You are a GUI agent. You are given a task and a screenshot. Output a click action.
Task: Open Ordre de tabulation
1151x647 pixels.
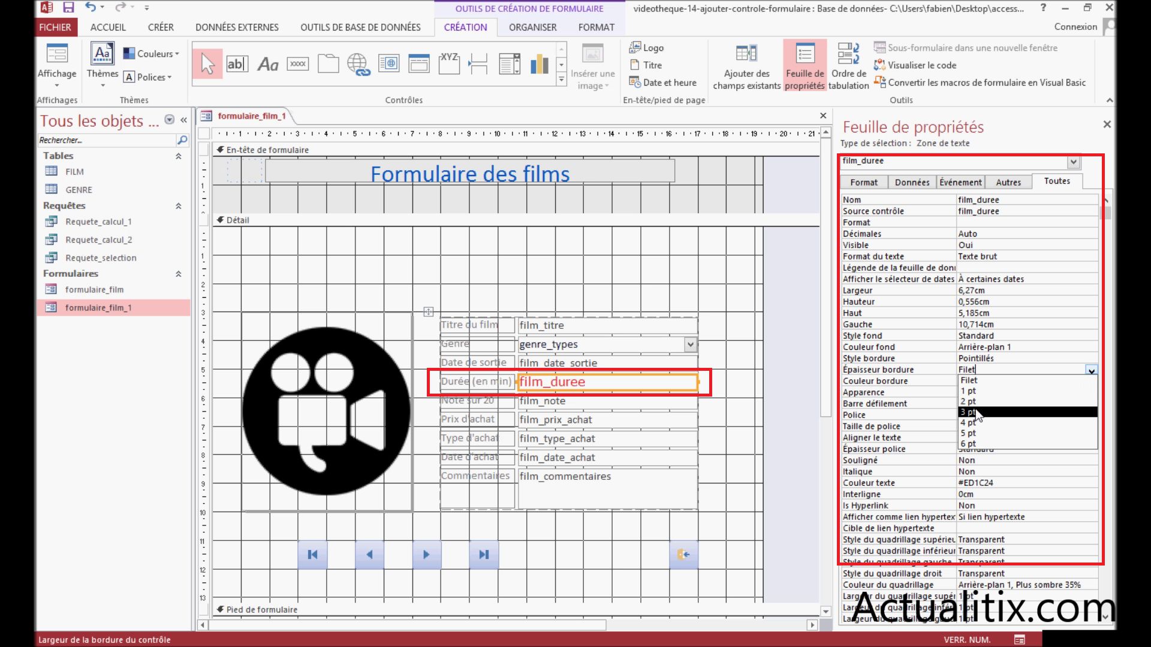(848, 66)
